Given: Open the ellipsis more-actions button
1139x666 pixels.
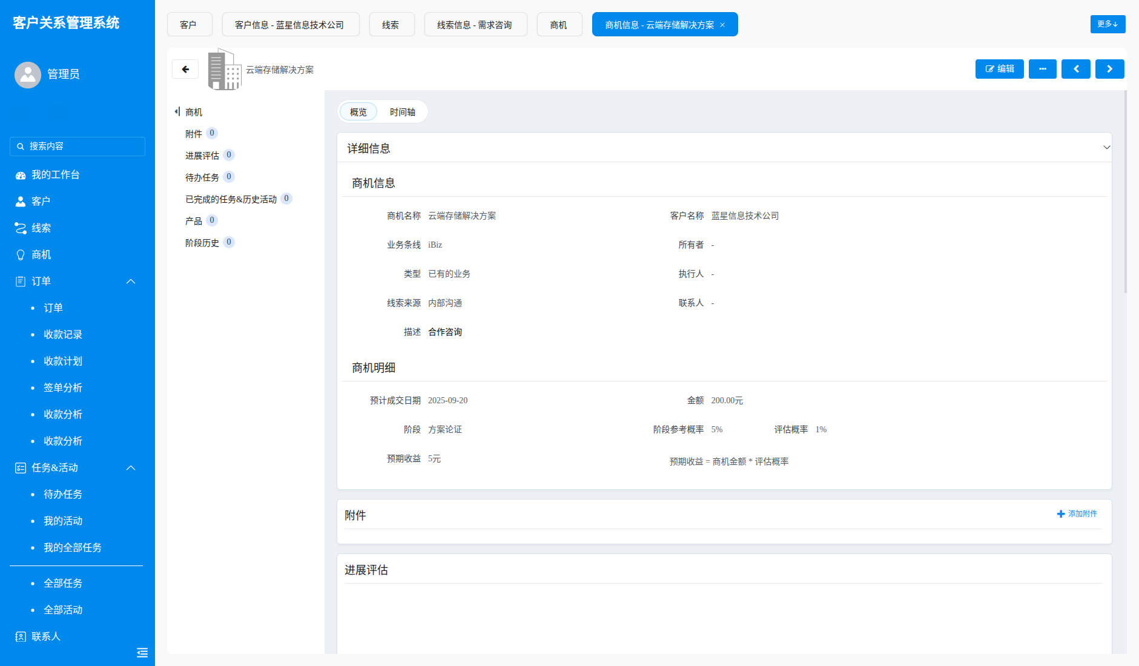Looking at the screenshot, I should point(1042,69).
